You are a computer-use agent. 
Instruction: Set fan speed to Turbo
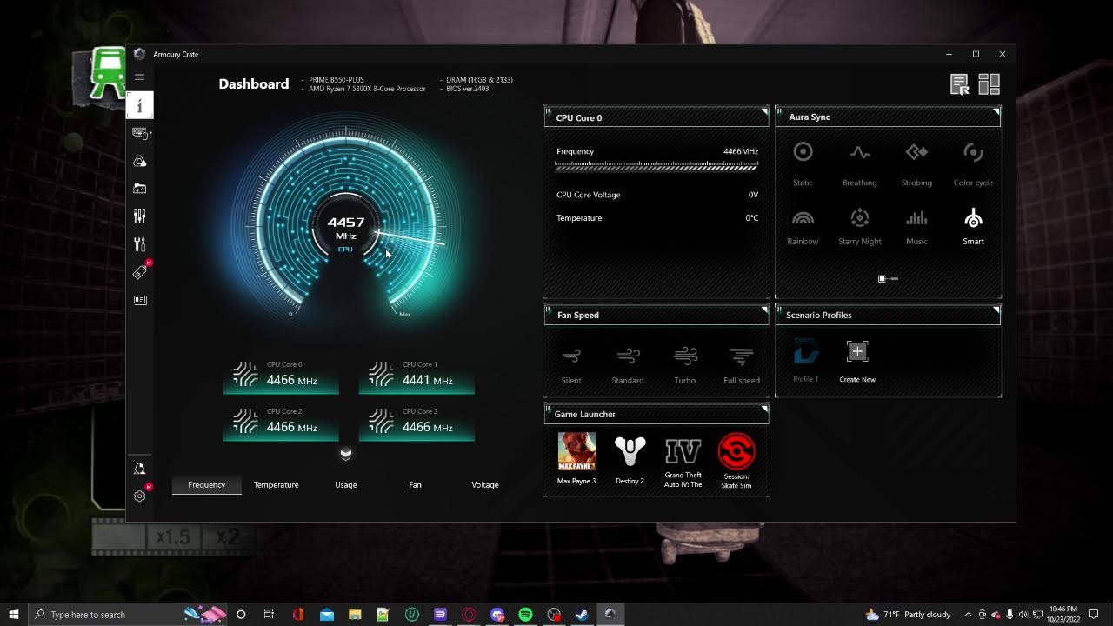(x=685, y=365)
